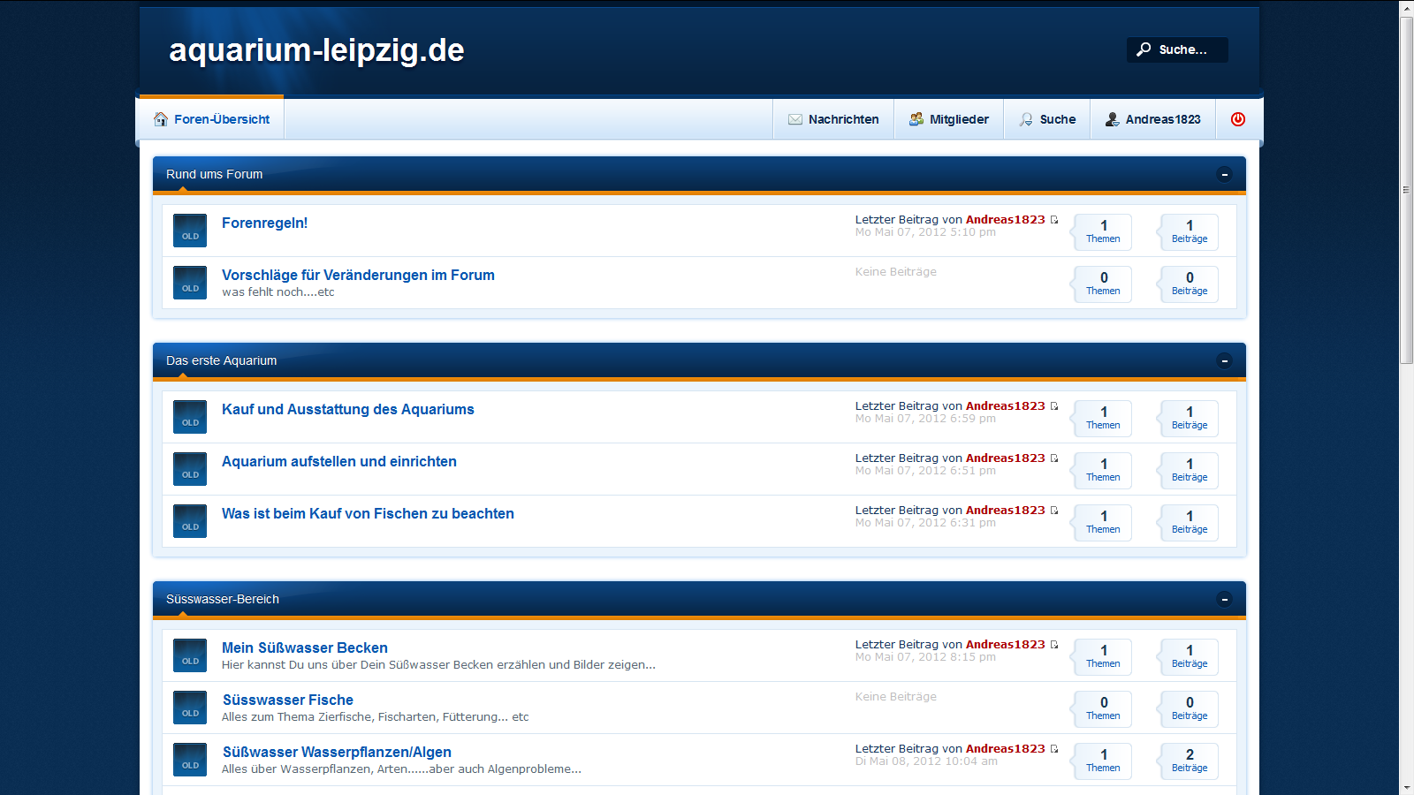Image resolution: width=1414 pixels, height=795 pixels.
Task: Click the Rund ums Forum category title
Action: pyautogui.click(x=215, y=174)
